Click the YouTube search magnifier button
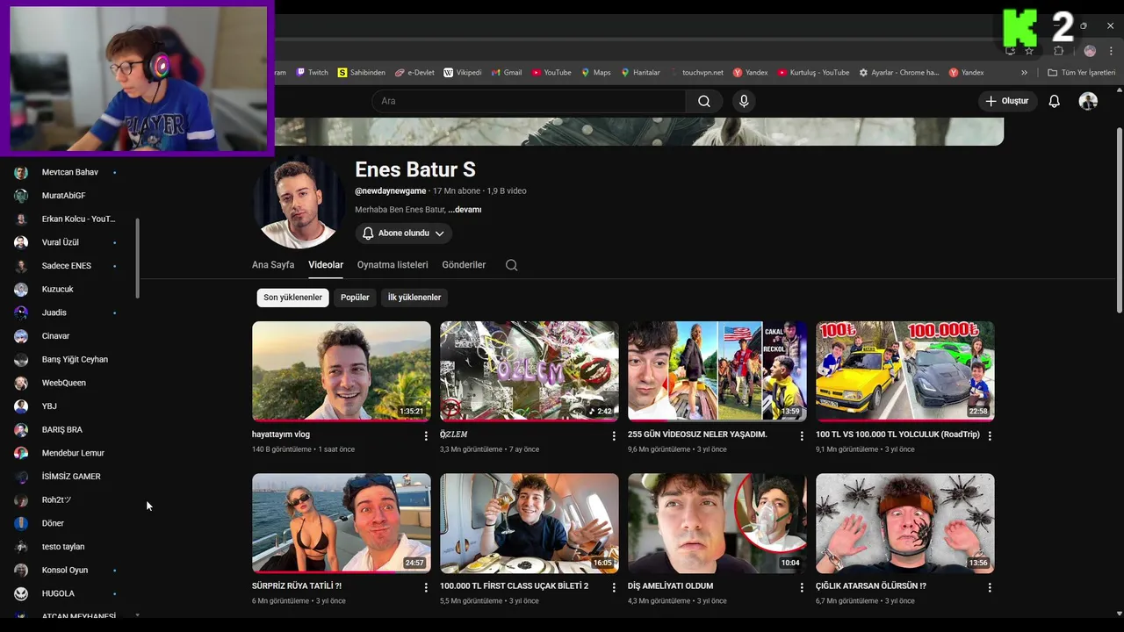The width and height of the screenshot is (1124, 632). pyautogui.click(x=704, y=101)
